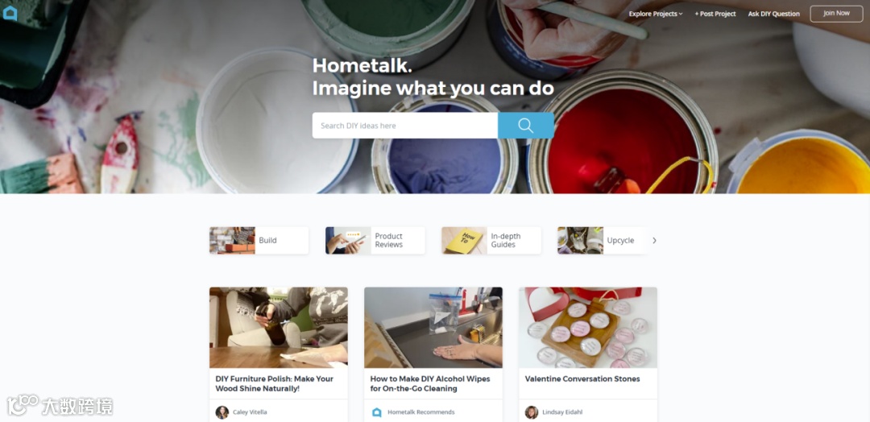Expand the Explore Projects dropdown
This screenshot has width=870, height=422.
tap(655, 14)
